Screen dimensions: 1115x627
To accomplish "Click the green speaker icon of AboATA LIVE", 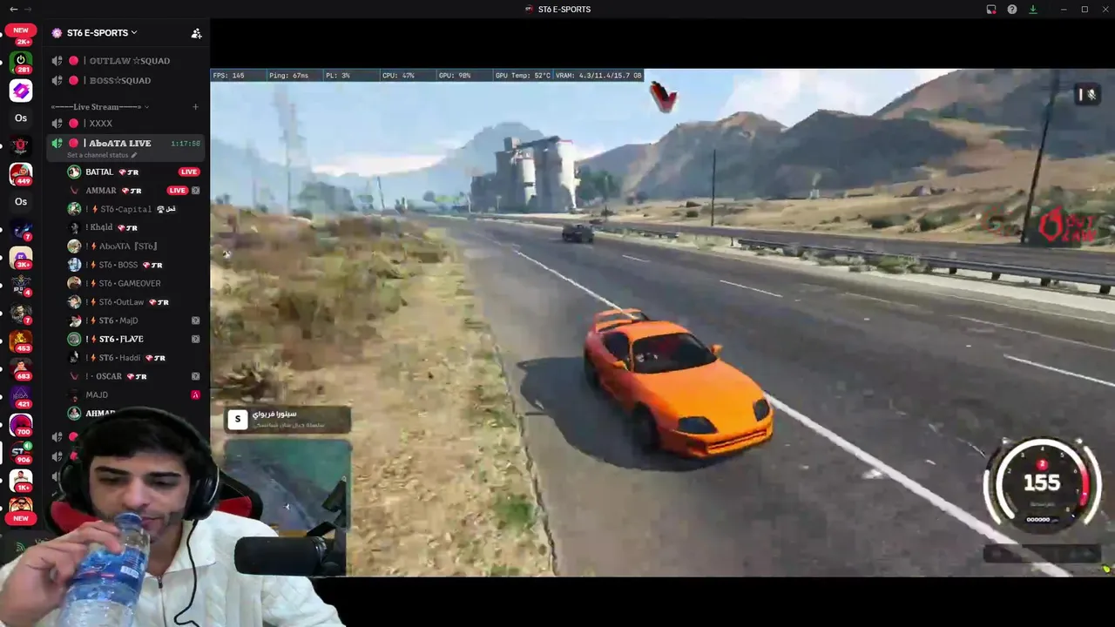I will click(57, 143).
